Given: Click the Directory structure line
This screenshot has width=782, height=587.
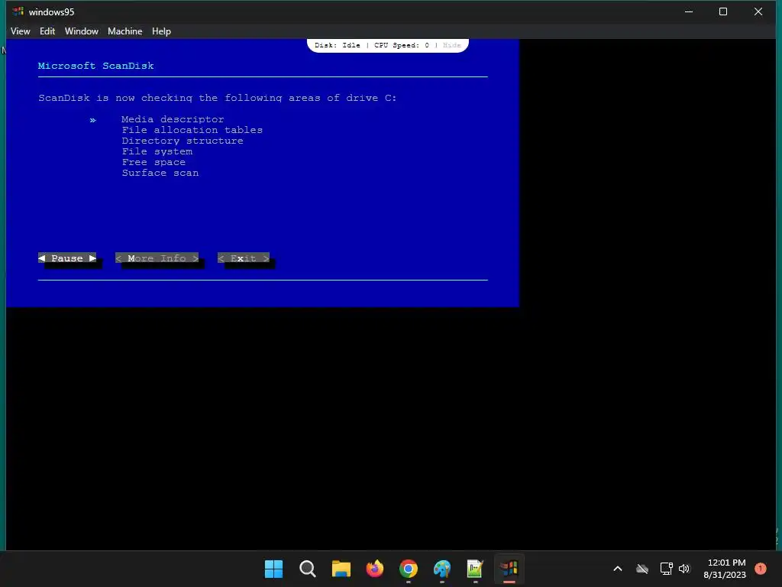Looking at the screenshot, I should [x=183, y=141].
